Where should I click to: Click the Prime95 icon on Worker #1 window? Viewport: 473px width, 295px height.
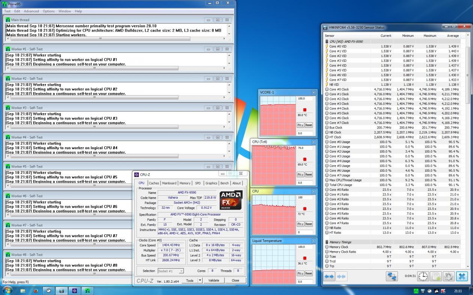[8, 49]
